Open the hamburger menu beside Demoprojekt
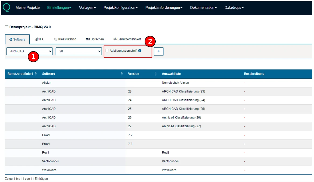Image resolution: width=314 pixels, height=182 pixels. 7,27
